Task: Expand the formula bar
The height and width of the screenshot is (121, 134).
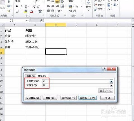Action: 133,20
